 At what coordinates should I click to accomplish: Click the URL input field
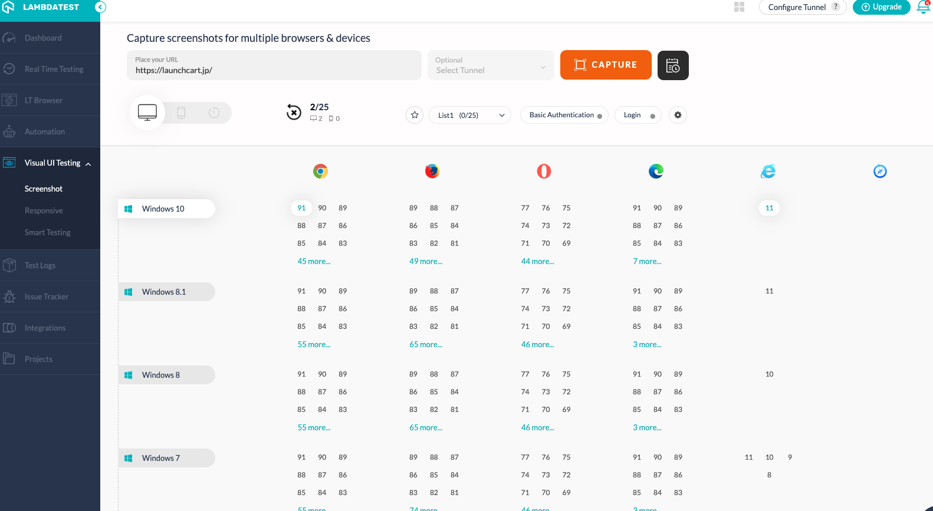click(274, 65)
